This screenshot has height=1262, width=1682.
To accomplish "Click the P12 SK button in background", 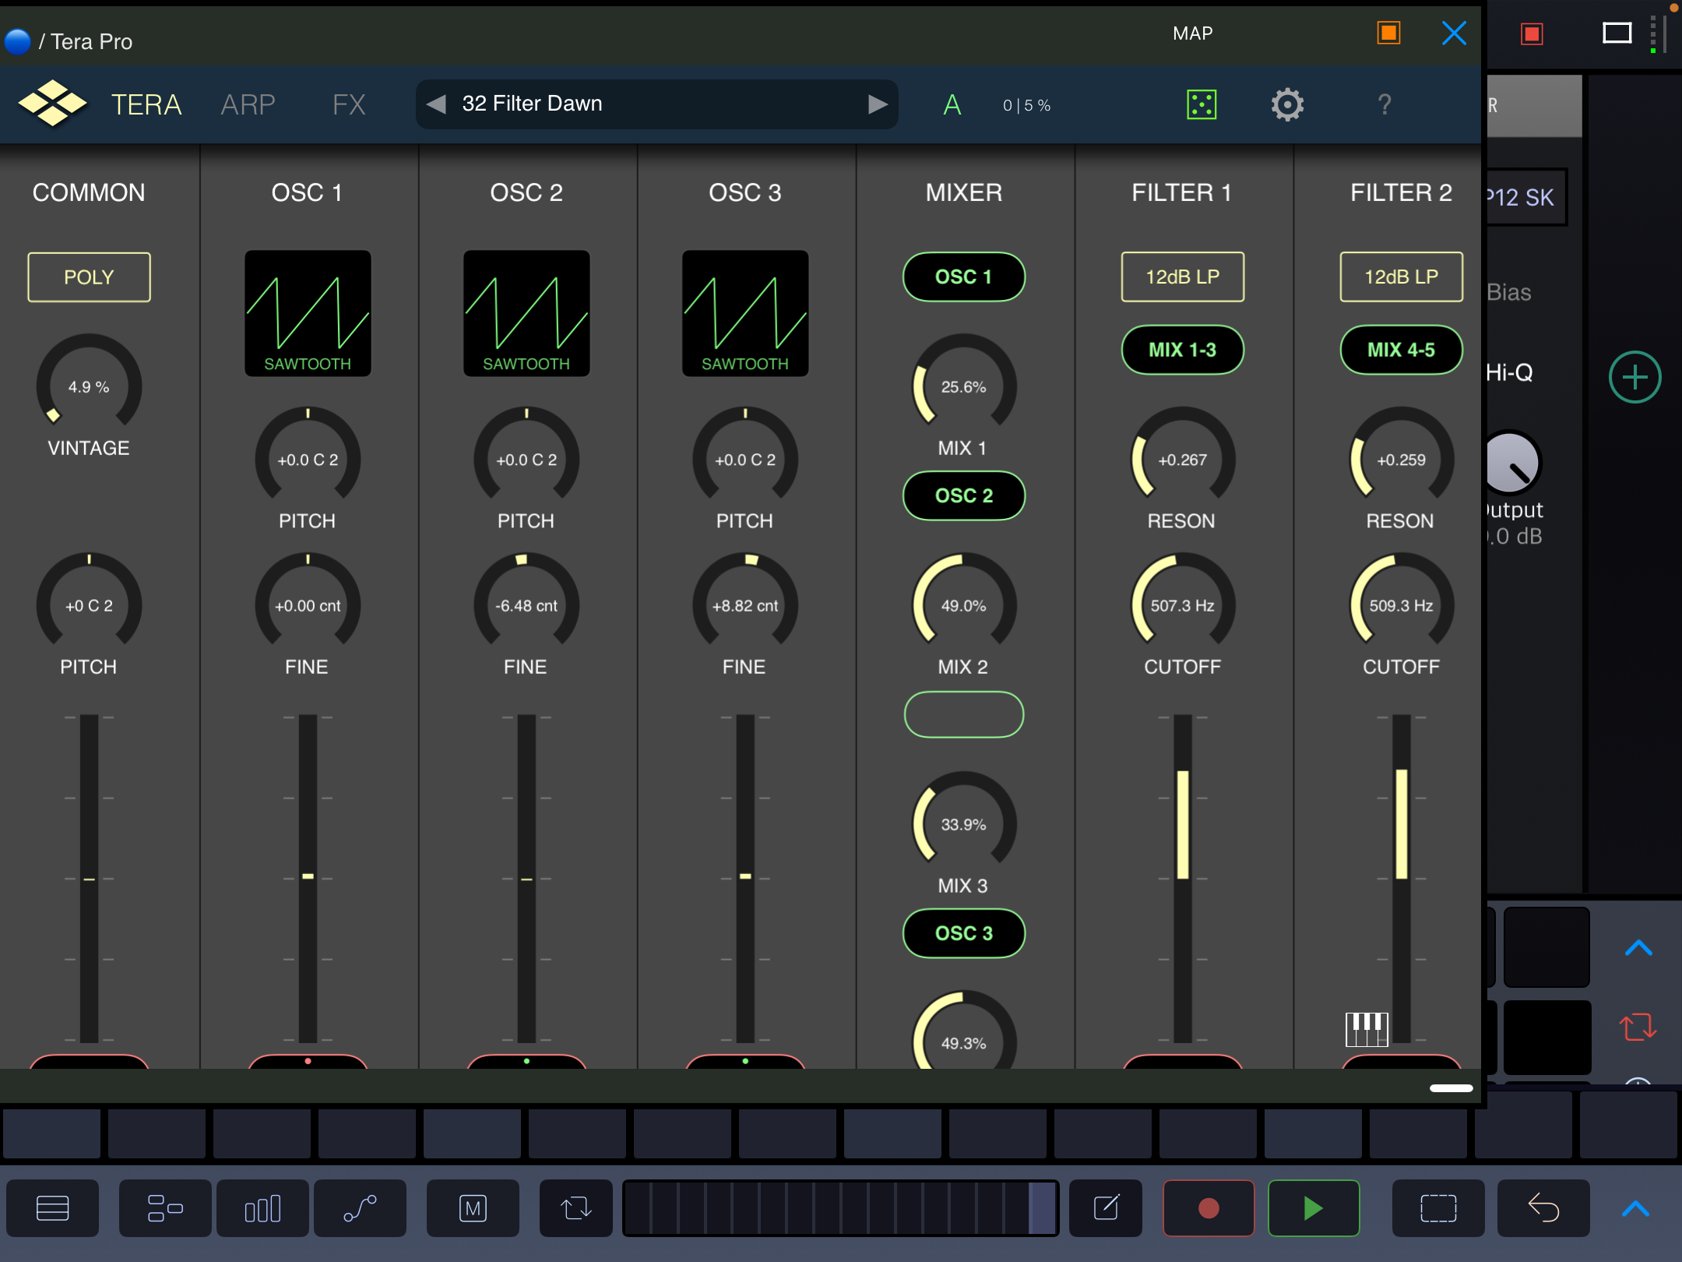I will click(x=1525, y=197).
